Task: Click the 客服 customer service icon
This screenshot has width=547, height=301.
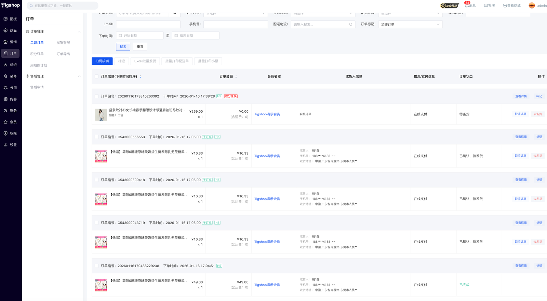Action: click(x=486, y=6)
